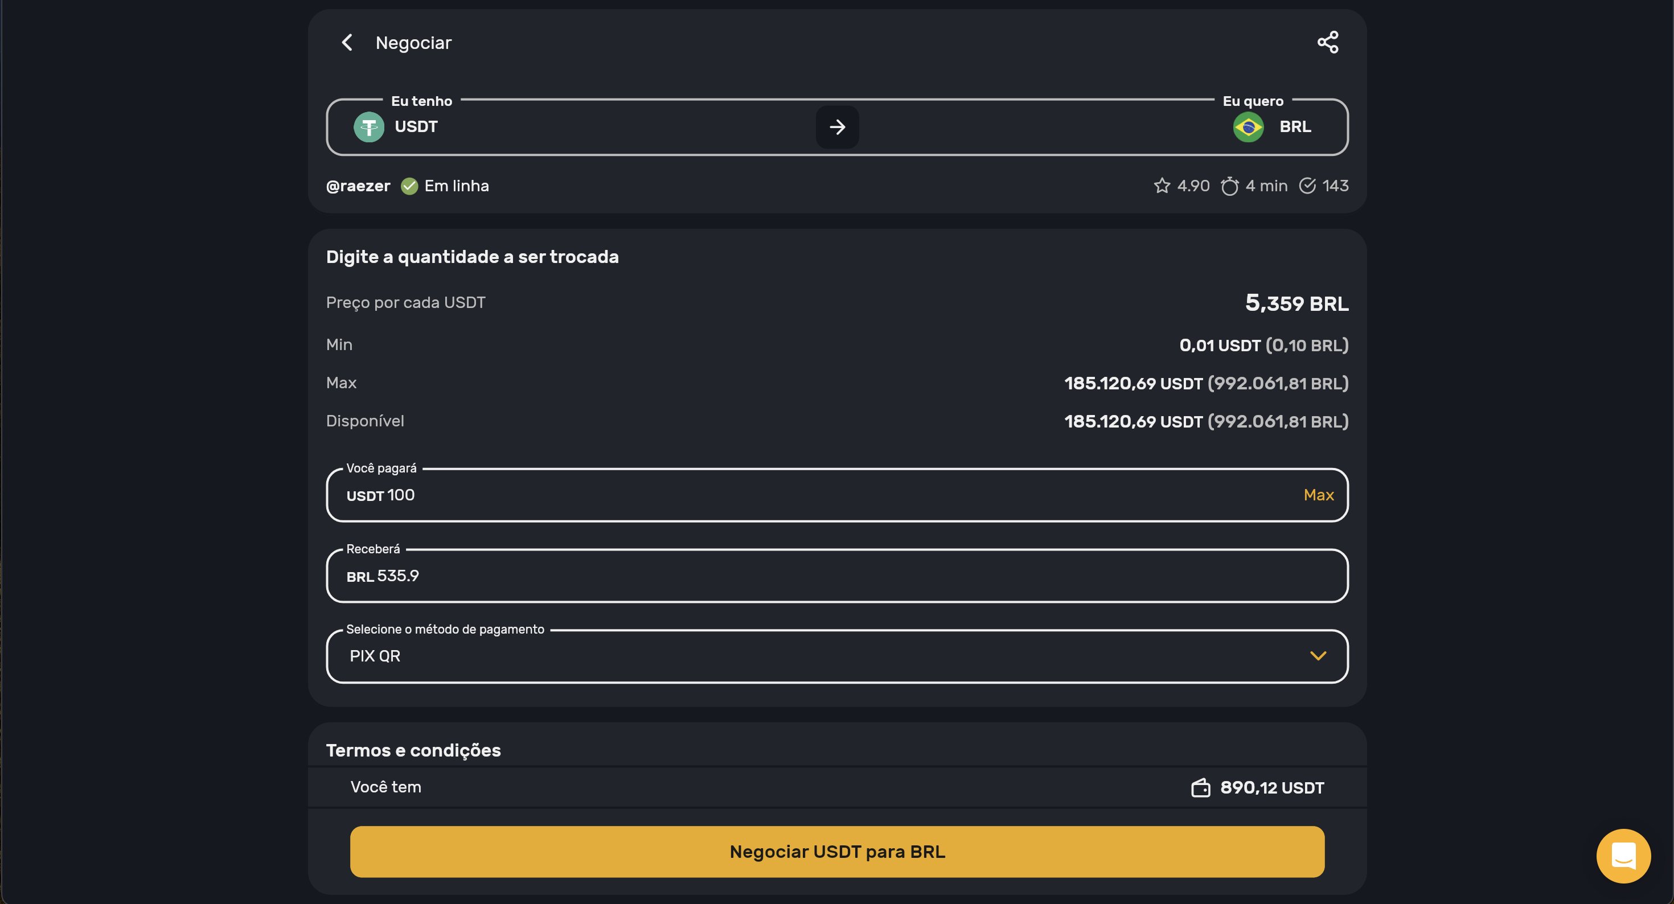The height and width of the screenshot is (904, 1674).
Task: Click the Receberá BRL amount field
Action: click(780, 576)
